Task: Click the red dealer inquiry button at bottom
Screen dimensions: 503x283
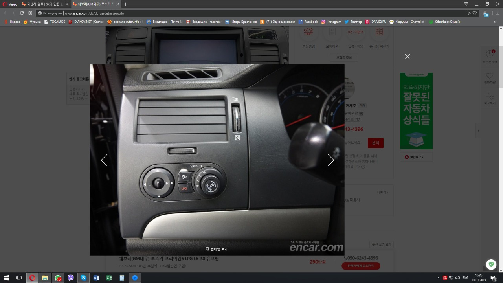Action: pyautogui.click(x=361, y=266)
